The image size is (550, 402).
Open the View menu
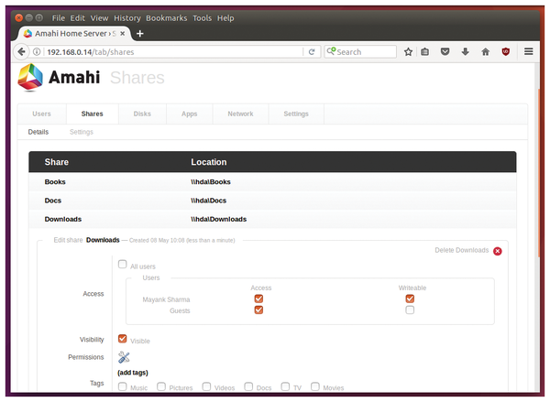99,18
